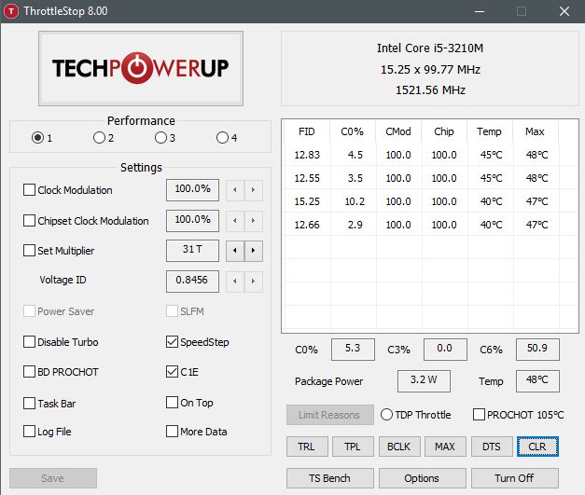Open the Options dialog

(423, 478)
